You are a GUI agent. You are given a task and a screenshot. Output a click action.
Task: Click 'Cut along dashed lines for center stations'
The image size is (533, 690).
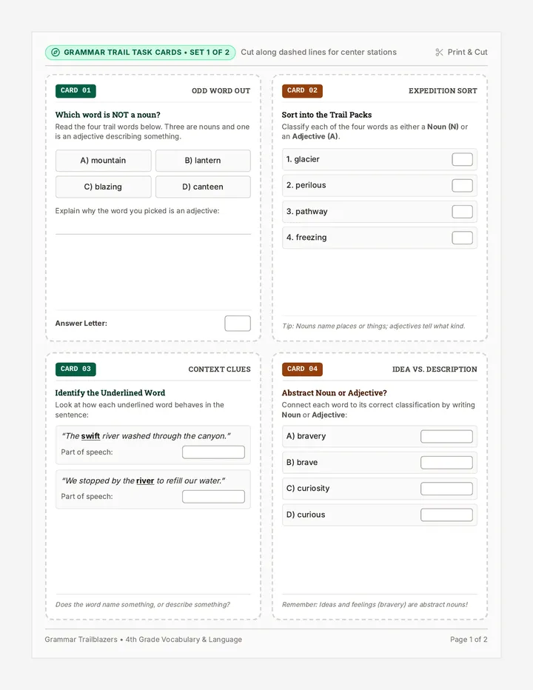click(x=318, y=52)
